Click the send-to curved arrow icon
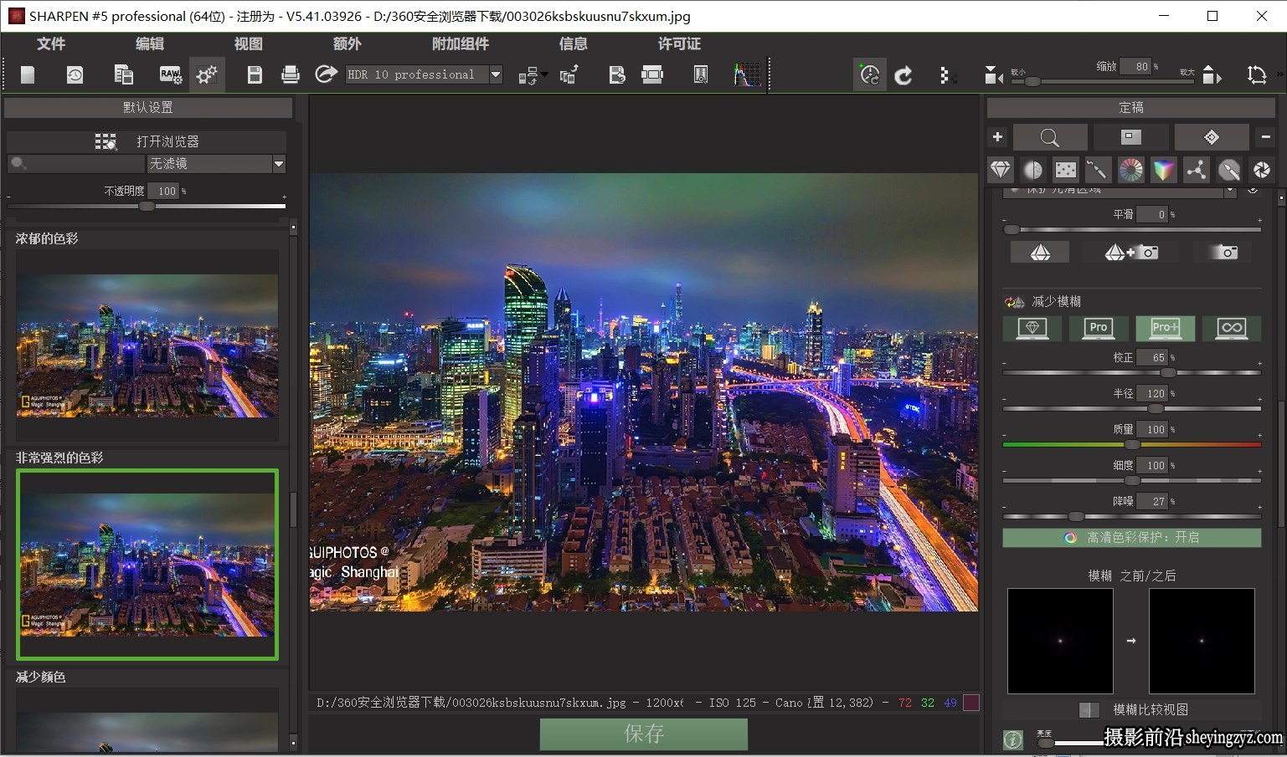 [326, 74]
